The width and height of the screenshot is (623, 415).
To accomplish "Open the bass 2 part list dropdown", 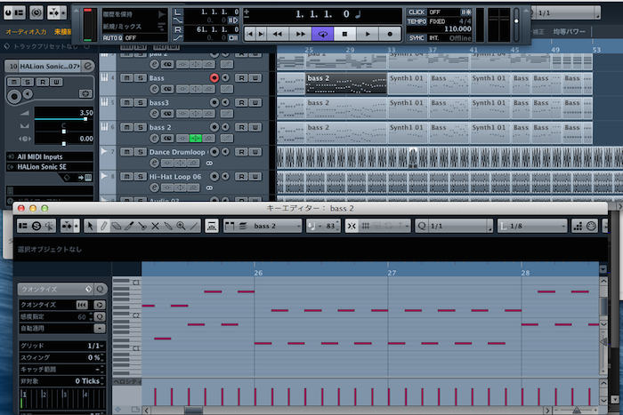I will coord(277,226).
